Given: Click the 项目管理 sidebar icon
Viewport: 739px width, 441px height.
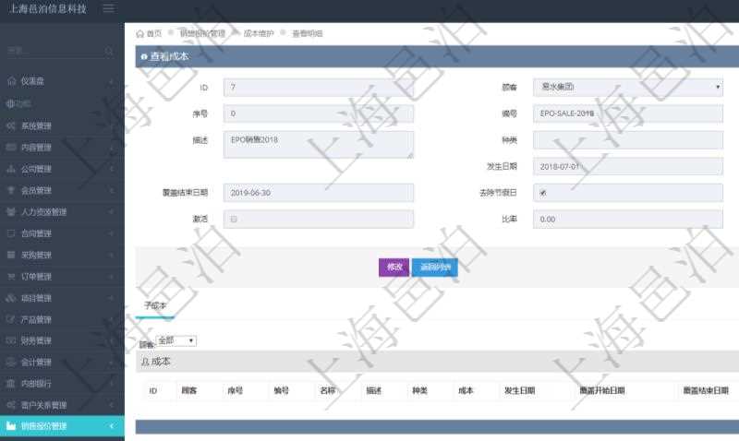Looking at the screenshot, I should pos(11,298).
